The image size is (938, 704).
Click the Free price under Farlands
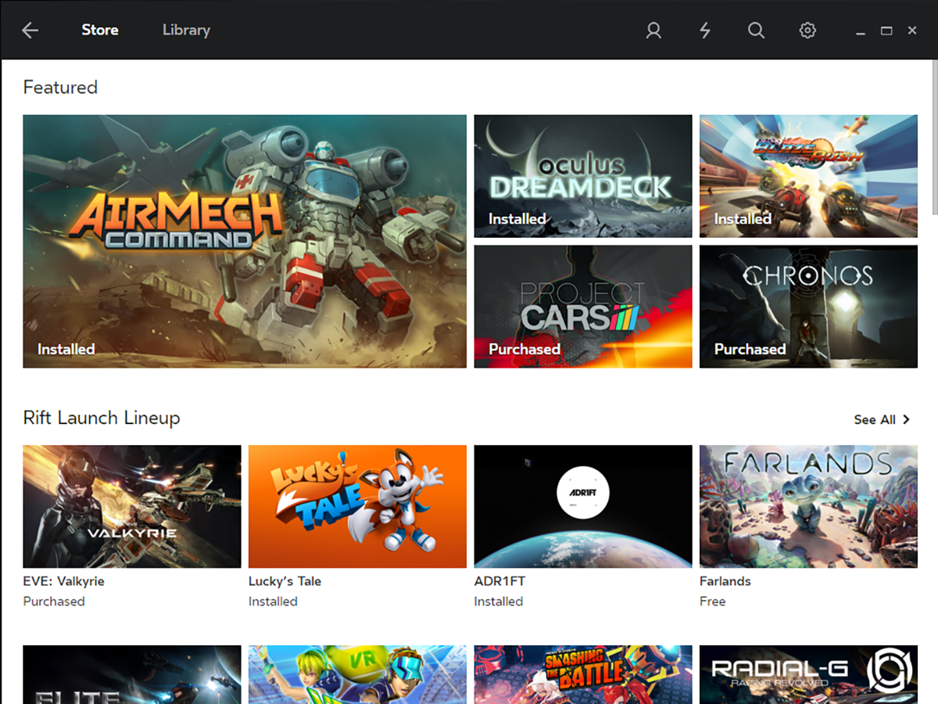tap(712, 602)
